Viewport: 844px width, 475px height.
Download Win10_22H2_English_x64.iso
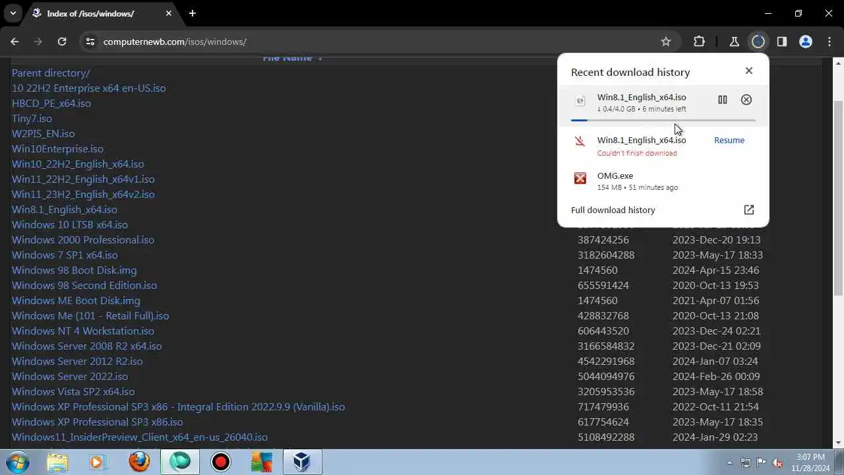pyautogui.click(x=78, y=164)
